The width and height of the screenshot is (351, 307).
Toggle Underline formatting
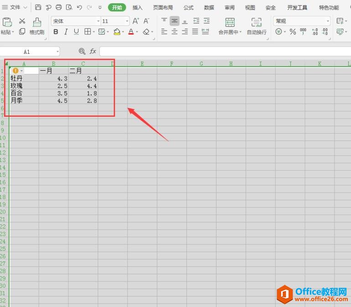pyautogui.click(x=76, y=32)
